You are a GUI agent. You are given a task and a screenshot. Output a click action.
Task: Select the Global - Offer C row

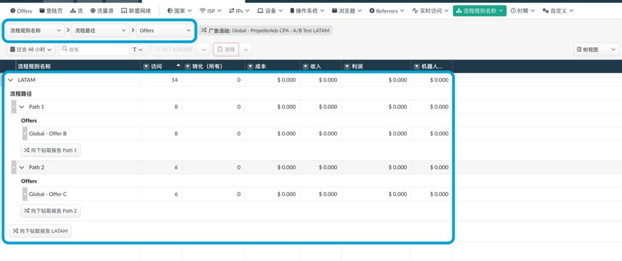point(238,194)
